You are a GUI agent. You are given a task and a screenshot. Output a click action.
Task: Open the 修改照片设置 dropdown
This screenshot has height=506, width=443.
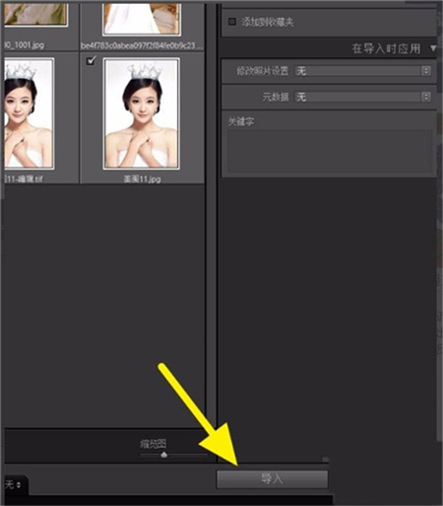point(362,71)
